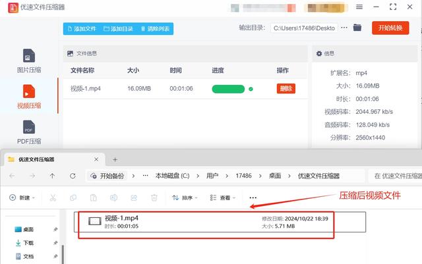Click the 2560x1440 resolution value
This screenshot has width=422, height=264.
tap(371, 138)
